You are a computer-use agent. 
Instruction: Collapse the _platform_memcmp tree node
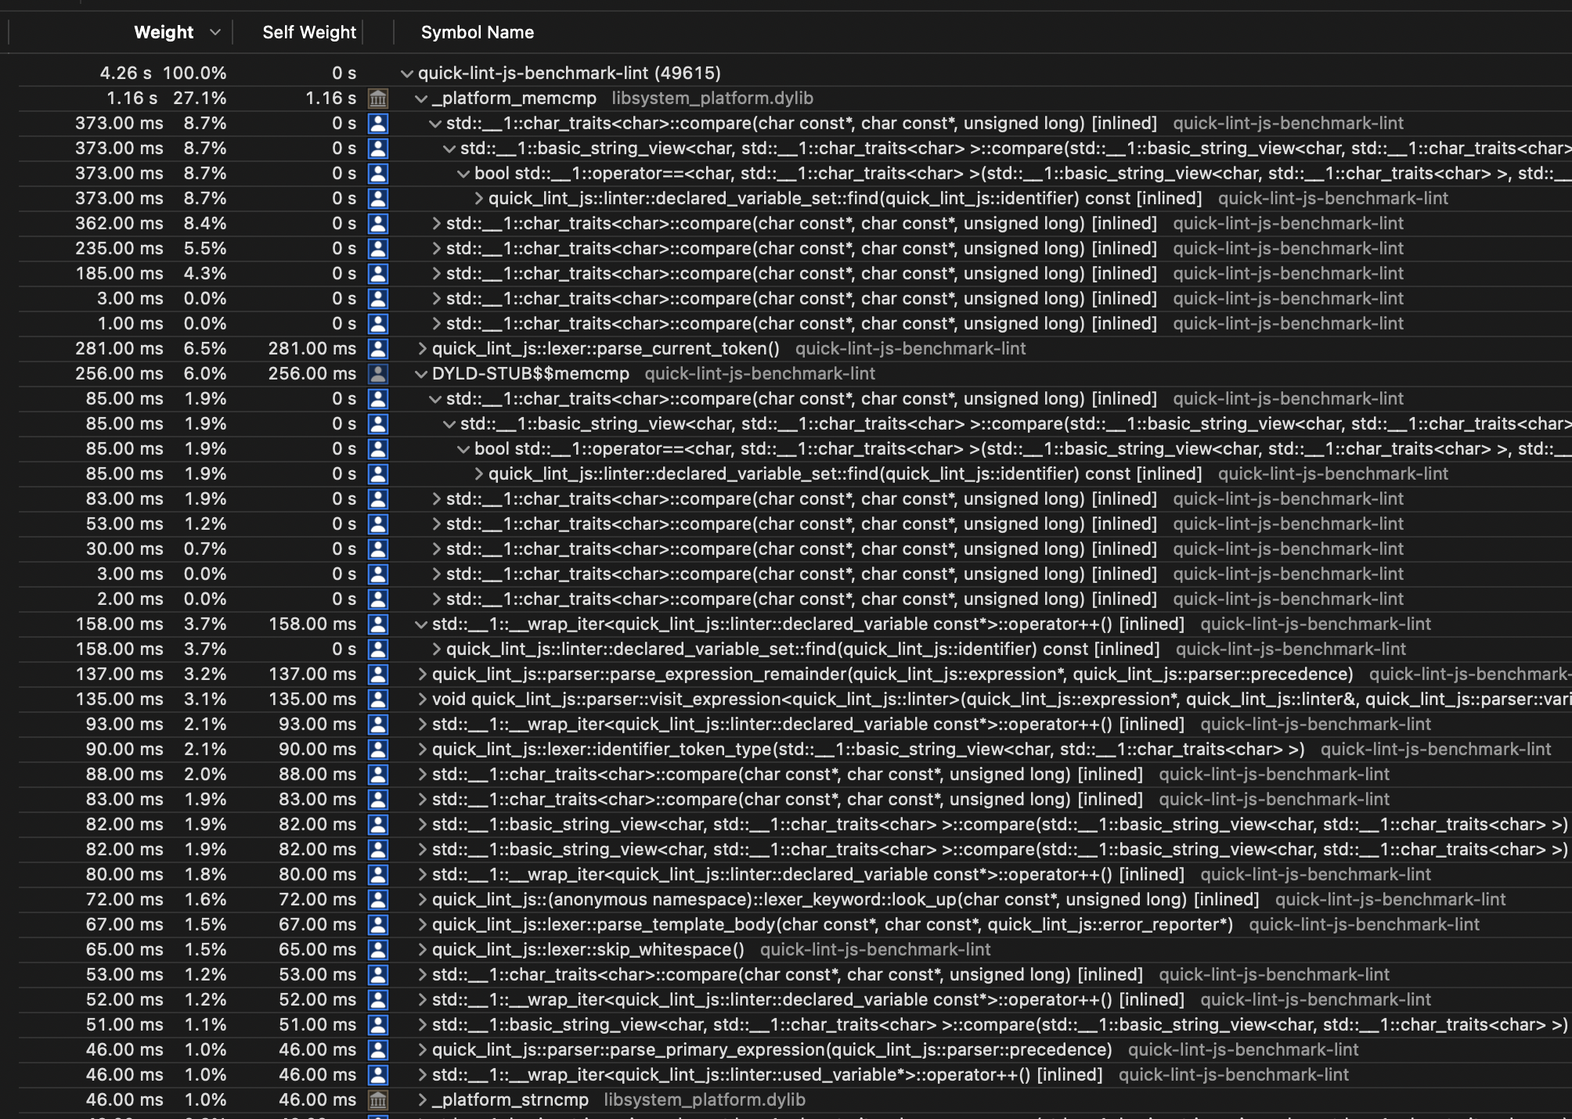[420, 99]
